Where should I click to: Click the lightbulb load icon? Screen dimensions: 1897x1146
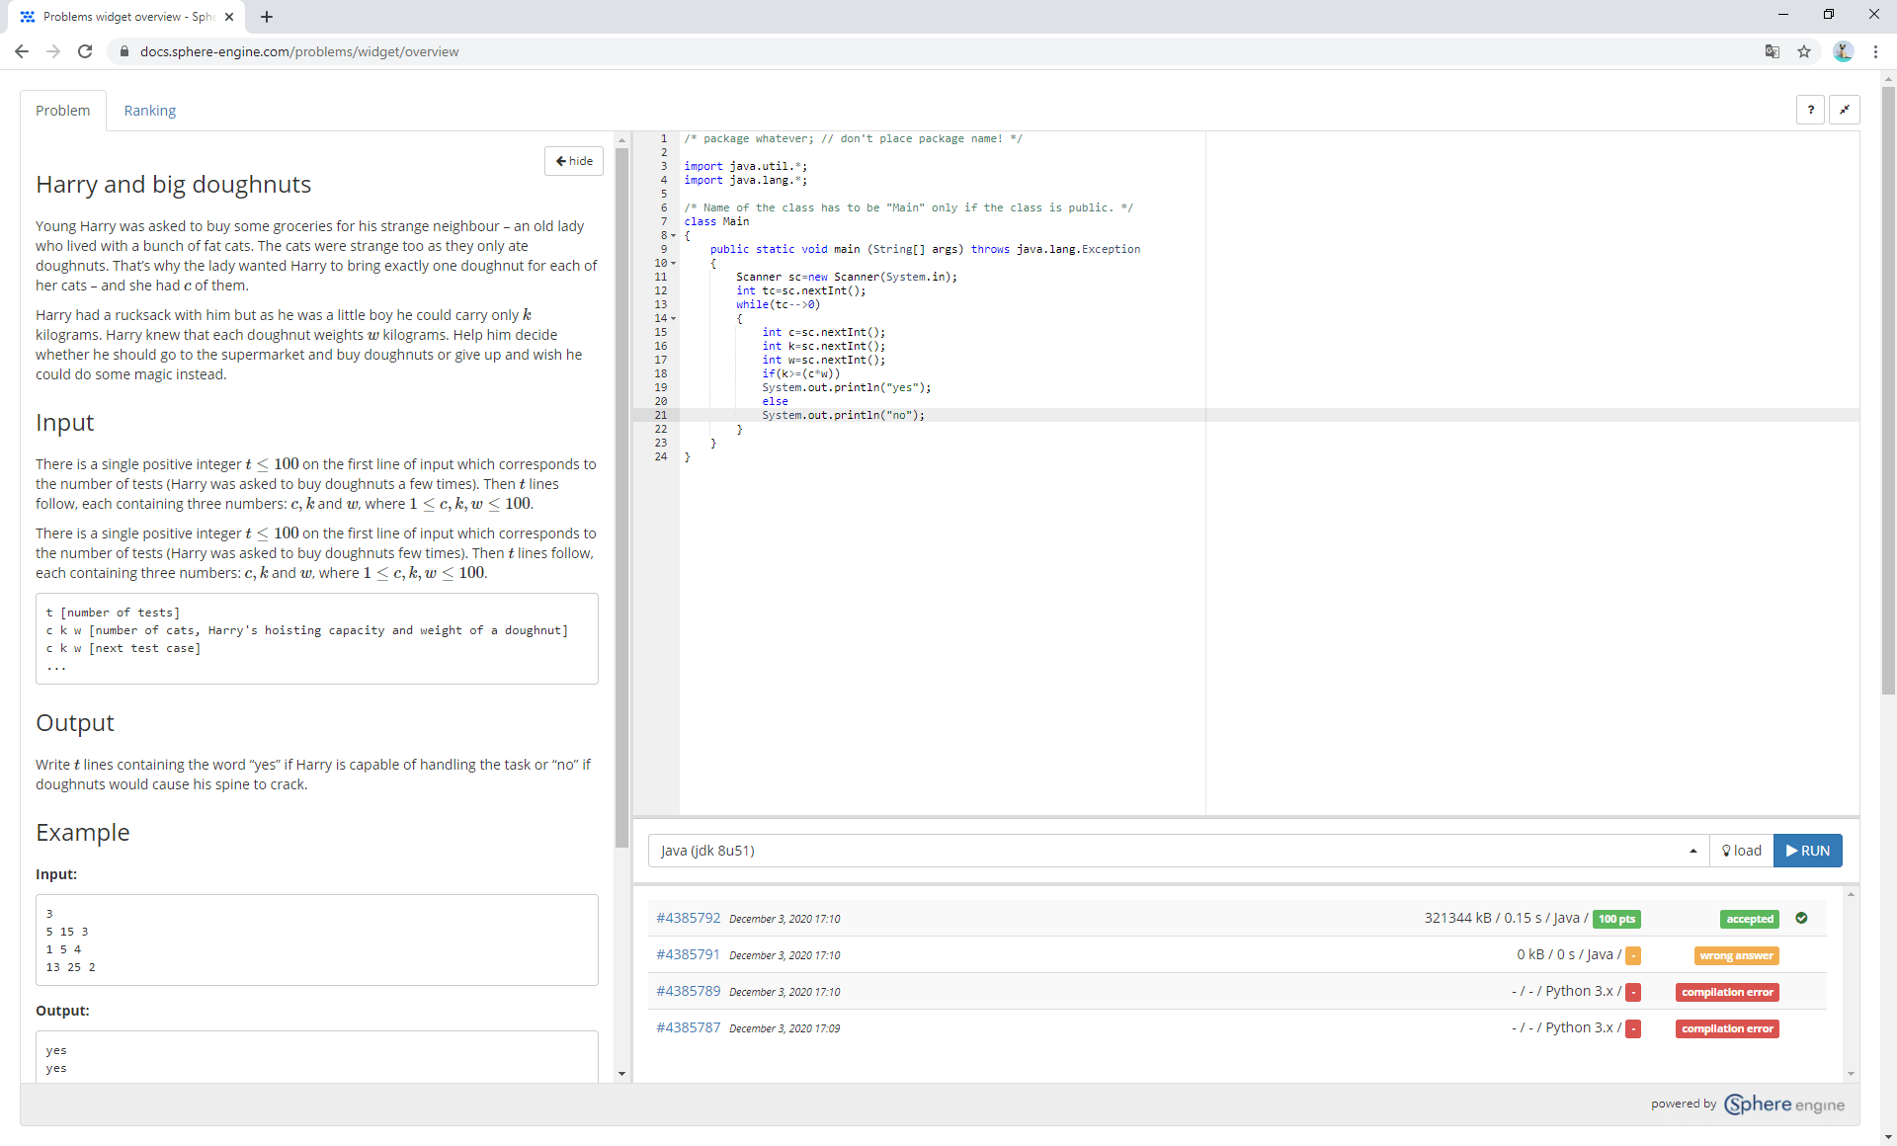click(1724, 851)
